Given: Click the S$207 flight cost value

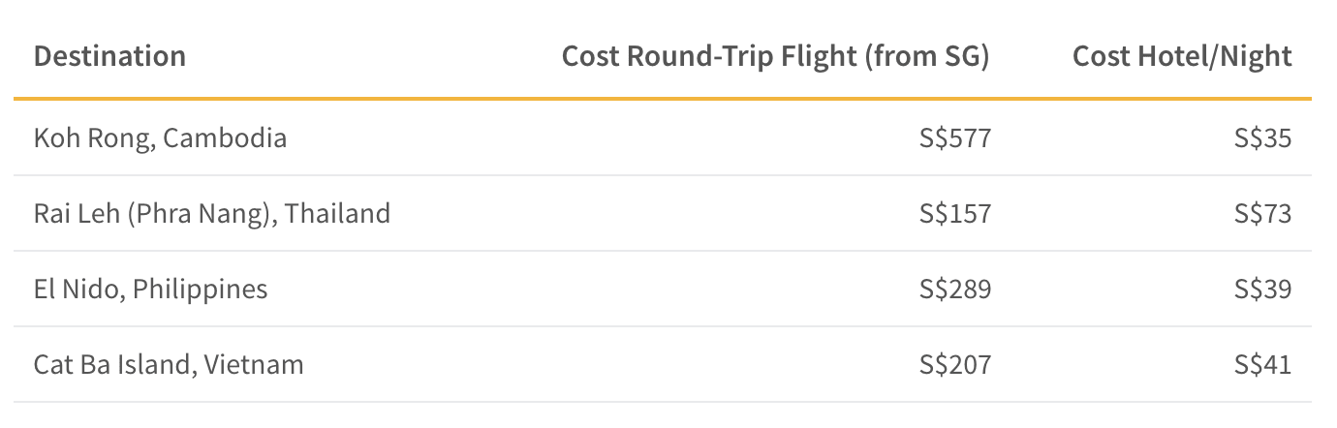Looking at the screenshot, I should coord(955,364).
